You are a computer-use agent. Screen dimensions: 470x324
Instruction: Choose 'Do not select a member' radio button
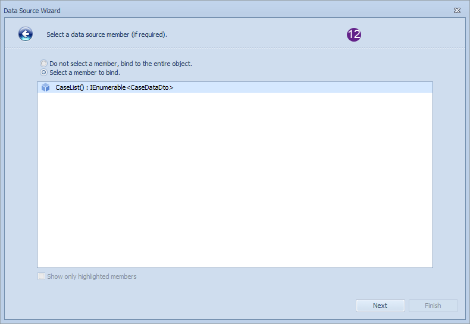click(x=44, y=64)
